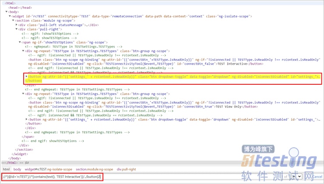
Task: Select the html breadcrumb
Action: point(6,169)
